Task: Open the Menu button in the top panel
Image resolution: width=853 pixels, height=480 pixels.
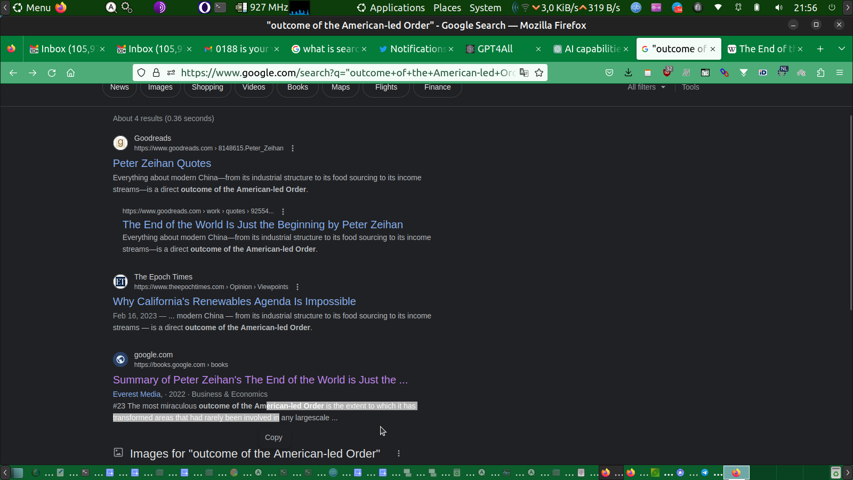Action: [32, 7]
